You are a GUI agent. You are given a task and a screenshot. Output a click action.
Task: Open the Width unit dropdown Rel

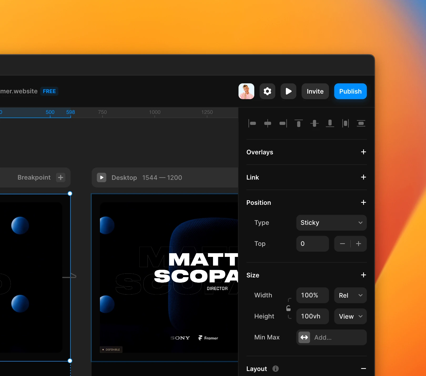[350, 295]
